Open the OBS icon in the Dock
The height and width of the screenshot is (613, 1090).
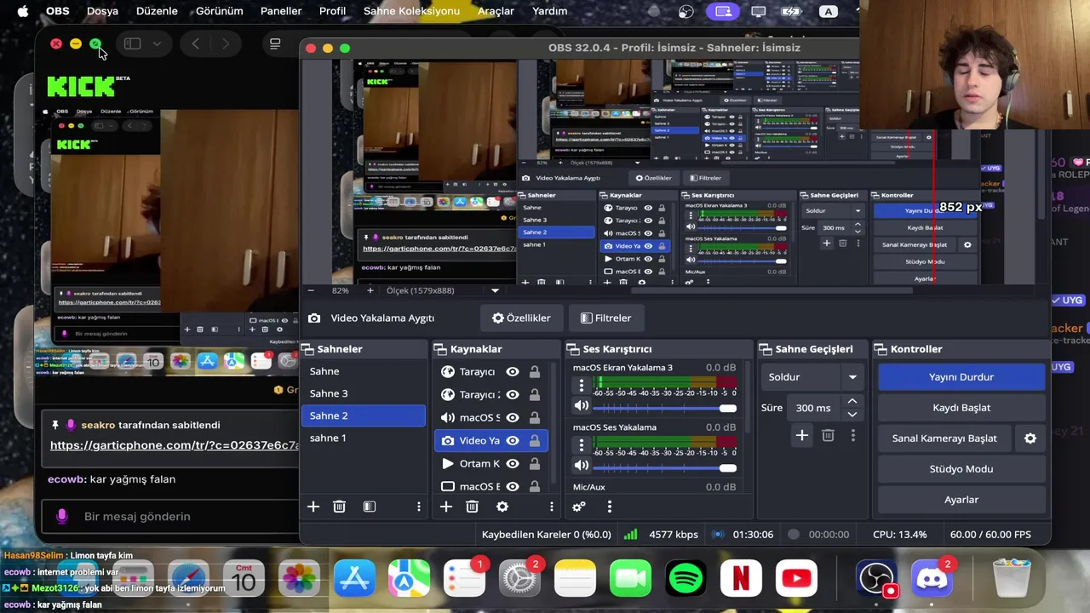click(876, 579)
